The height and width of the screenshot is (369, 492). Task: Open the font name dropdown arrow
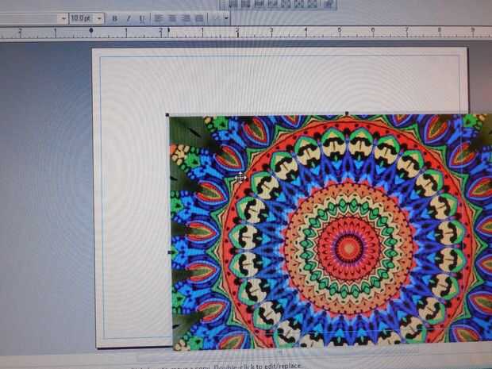tap(63, 19)
